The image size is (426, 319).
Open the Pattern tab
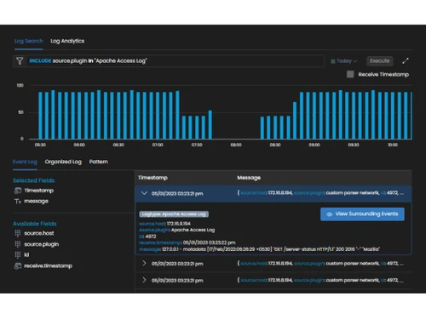pyautogui.click(x=99, y=162)
